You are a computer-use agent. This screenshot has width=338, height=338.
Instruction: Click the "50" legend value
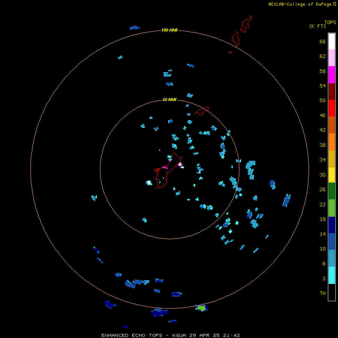click(x=323, y=101)
